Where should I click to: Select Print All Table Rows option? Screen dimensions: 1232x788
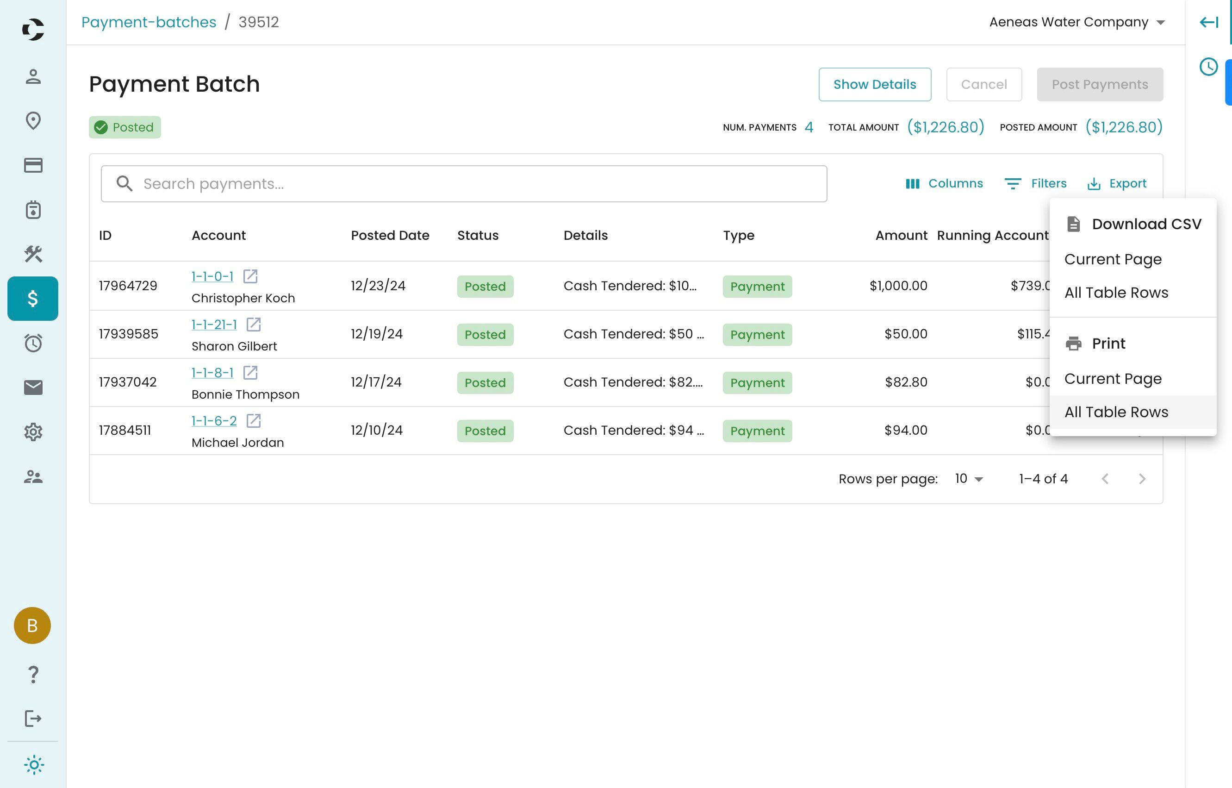tap(1116, 412)
